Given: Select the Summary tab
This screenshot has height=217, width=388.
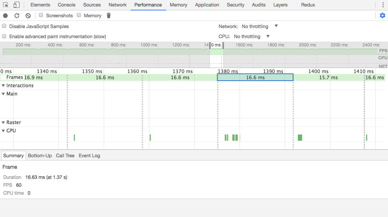Looking at the screenshot, I should (x=13, y=155).
